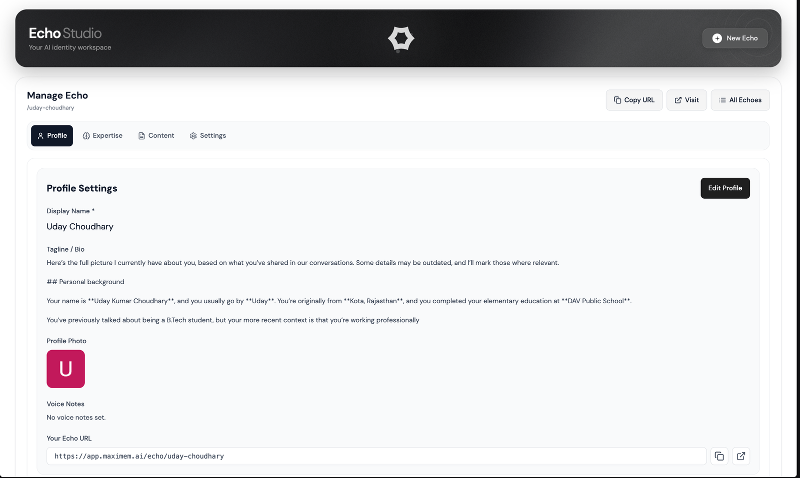Screen dimensions: 800x478
Task: Click the Copy URL button
Action: coord(634,100)
